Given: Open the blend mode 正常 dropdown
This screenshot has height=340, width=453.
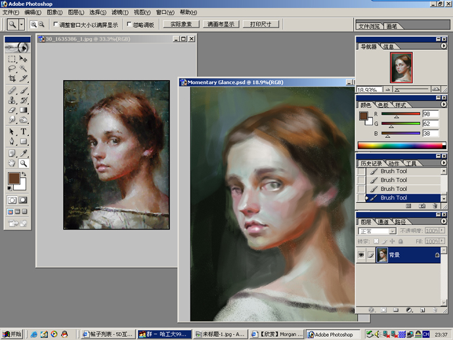Looking at the screenshot, I should click(x=392, y=231).
